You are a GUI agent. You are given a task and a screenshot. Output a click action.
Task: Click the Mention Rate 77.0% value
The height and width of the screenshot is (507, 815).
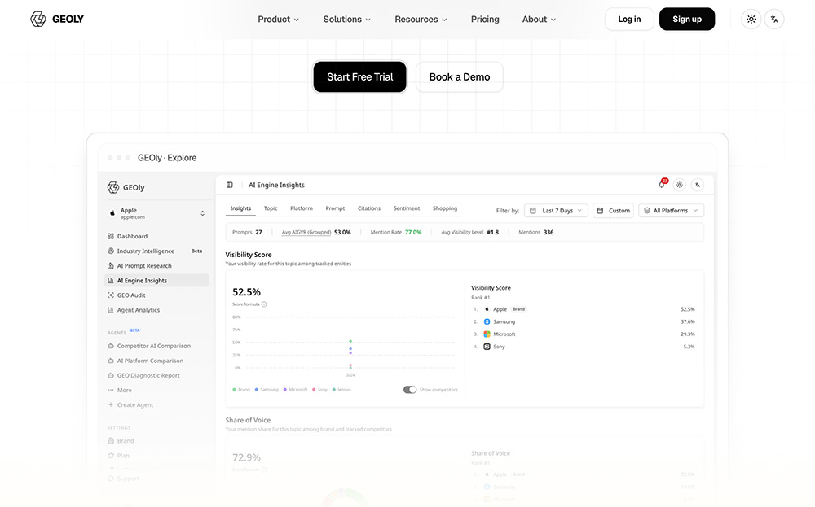[x=413, y=233]
